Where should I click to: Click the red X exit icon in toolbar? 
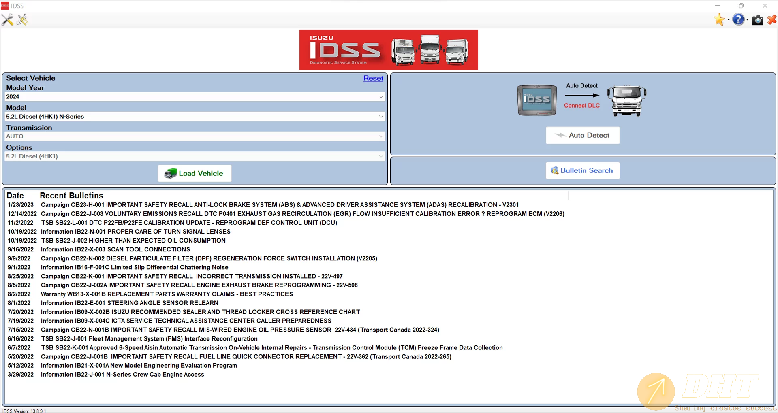click(x=772, y=19)
